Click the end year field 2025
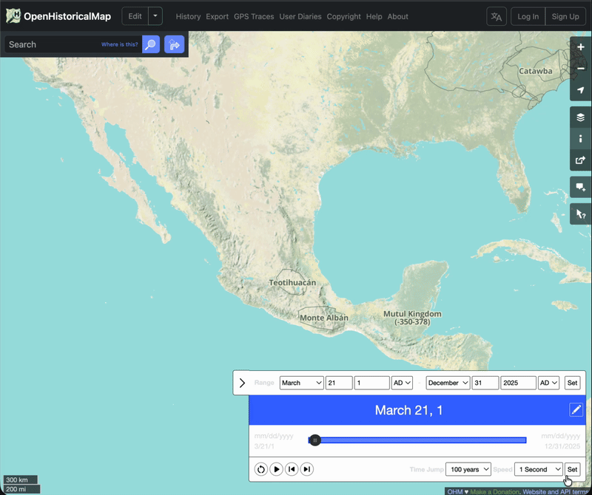 (x=518, y=383)
